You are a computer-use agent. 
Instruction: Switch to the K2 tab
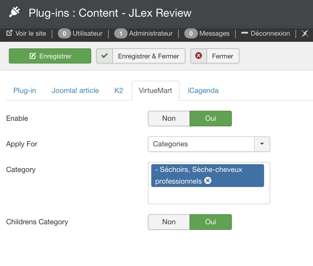tap(119, 91)
